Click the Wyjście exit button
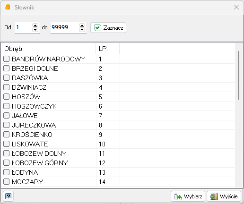 [224, 196]
